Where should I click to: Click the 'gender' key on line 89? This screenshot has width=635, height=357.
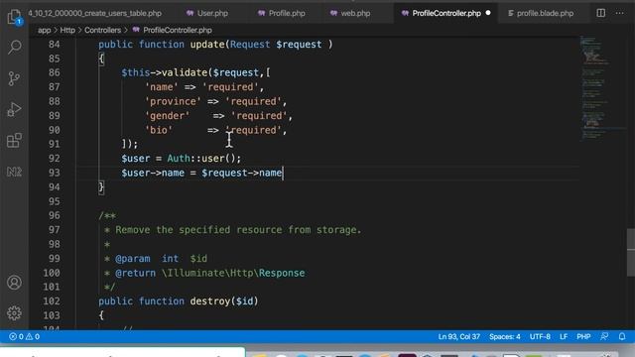(167, 116)
